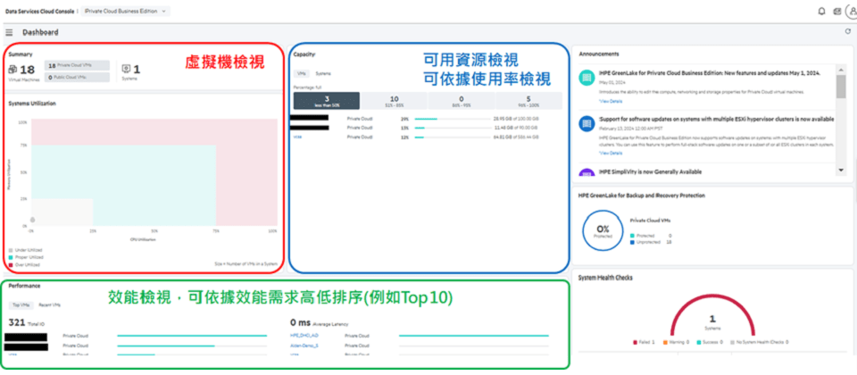Image resolution: width=857 pixels, height=375 pixels.
Task: Click the 29% capacity usage bar
Action: click(x=437, y=118)
